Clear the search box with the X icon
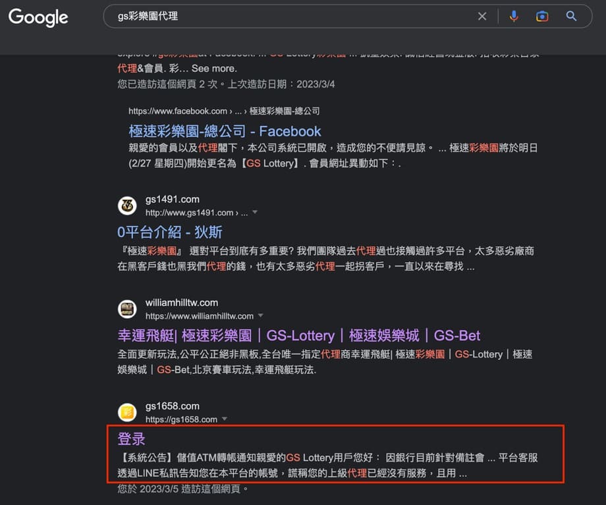The height and width of the screenshot is (505, 606). 482,16
